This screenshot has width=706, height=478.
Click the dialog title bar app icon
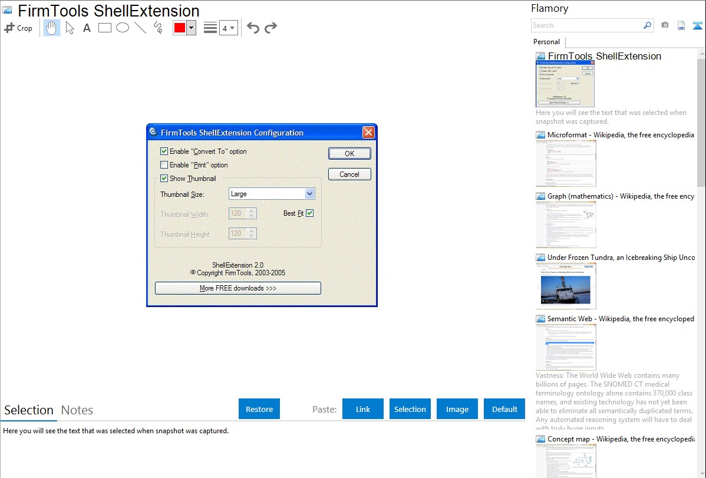[x=154, y=132]
